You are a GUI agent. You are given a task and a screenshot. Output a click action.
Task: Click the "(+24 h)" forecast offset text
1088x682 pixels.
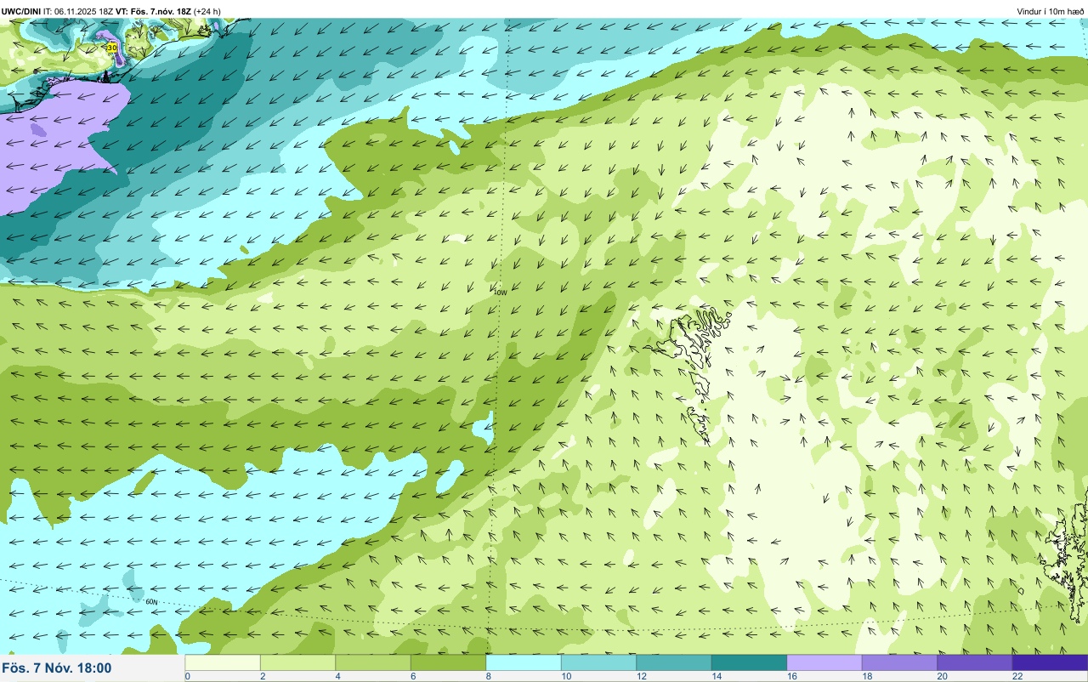coord(207,11)
